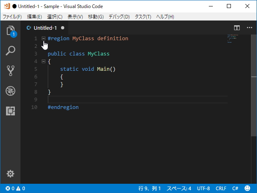Open the Debug view in activity bar
The height and width of the screenshot is (193, 257).
pyautogui.click(x=10, y=91)
